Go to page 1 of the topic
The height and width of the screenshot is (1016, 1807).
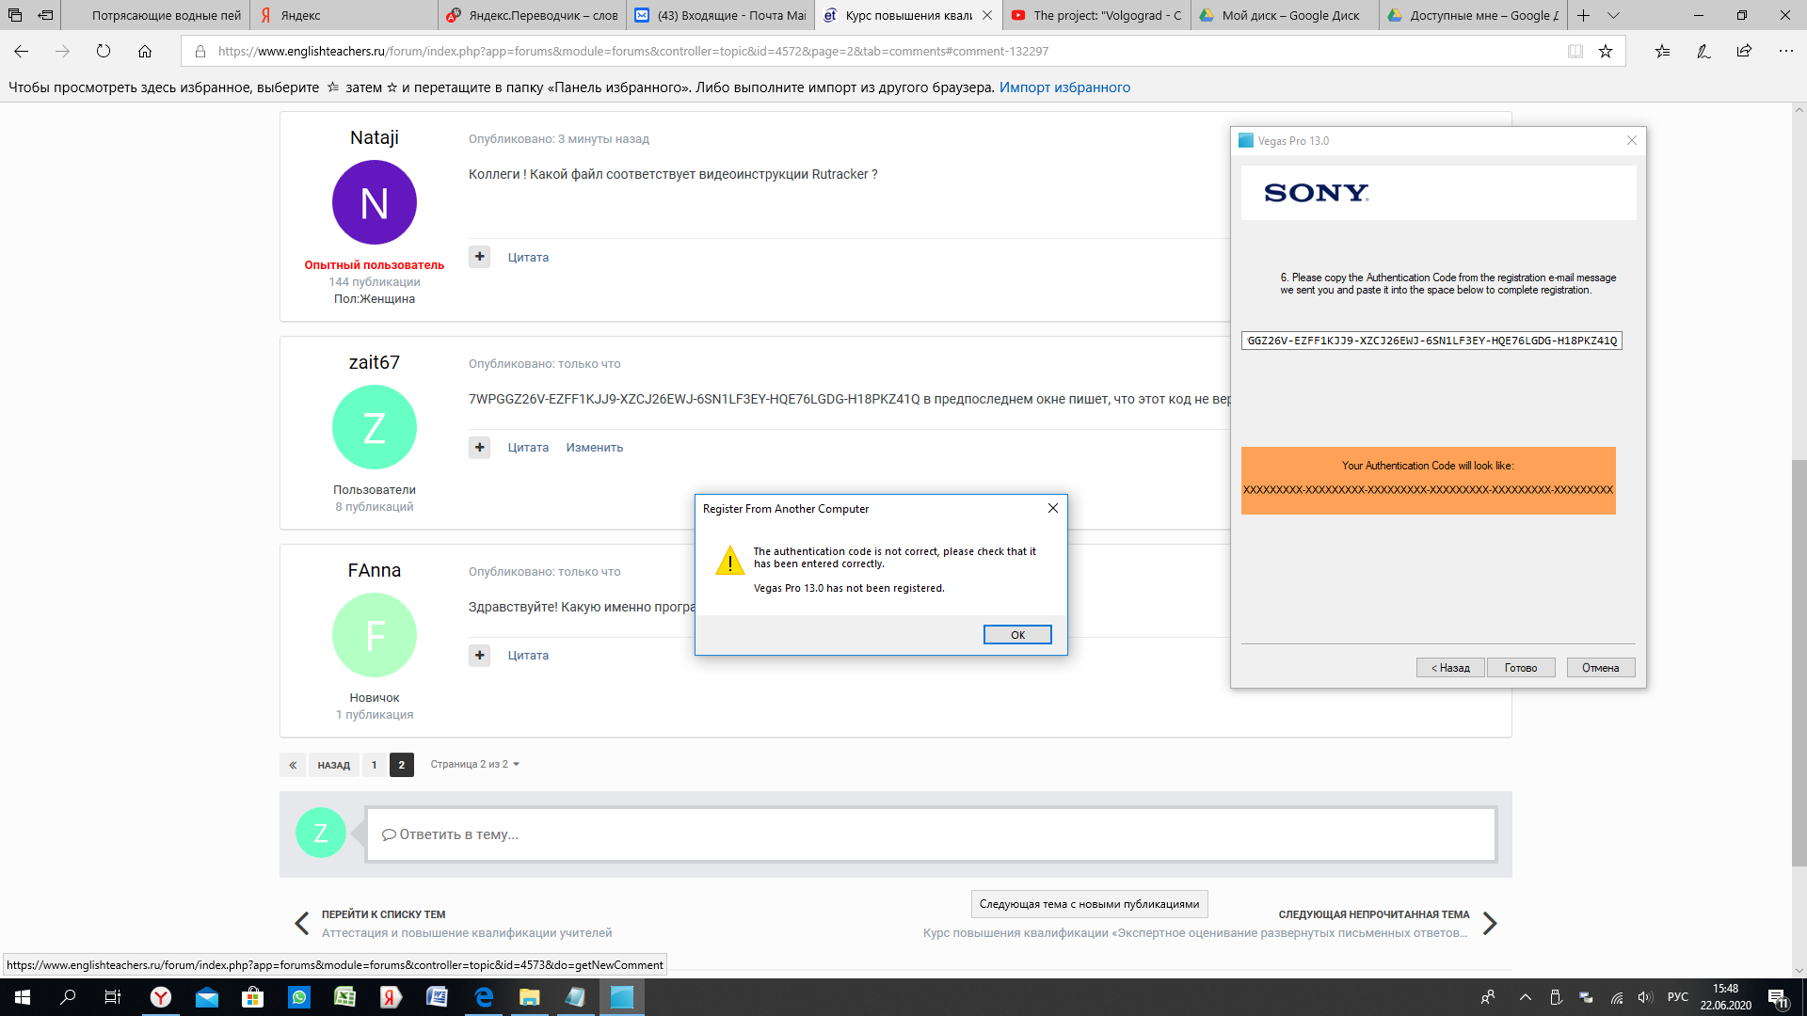[374, 765]
